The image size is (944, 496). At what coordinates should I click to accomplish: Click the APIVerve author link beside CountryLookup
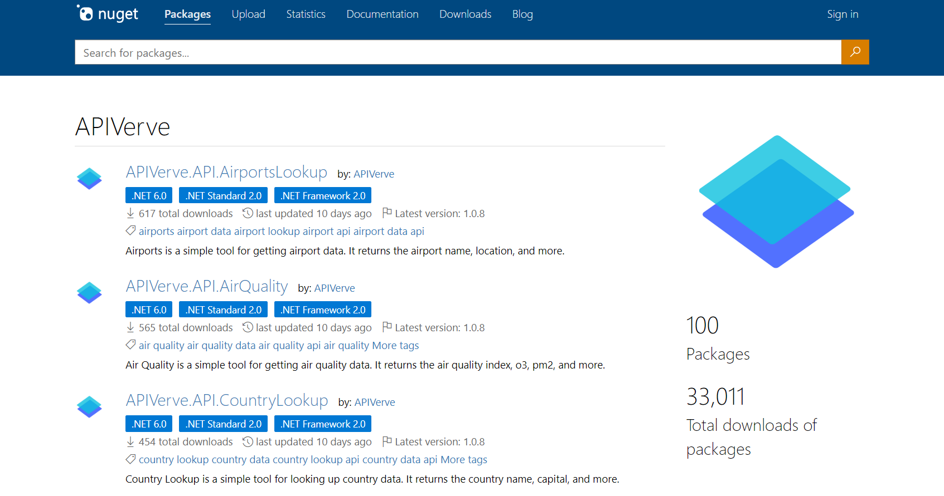point(375,402)
